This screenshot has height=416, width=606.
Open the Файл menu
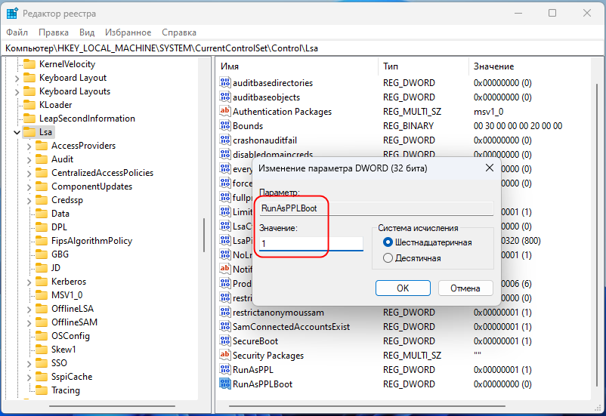[17, 32]
